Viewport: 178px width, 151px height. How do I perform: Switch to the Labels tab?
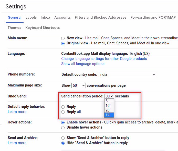[x=31, y=18]
